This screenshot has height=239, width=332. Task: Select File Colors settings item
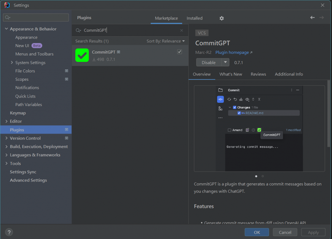pyautogui.click(x=25, y=71)
